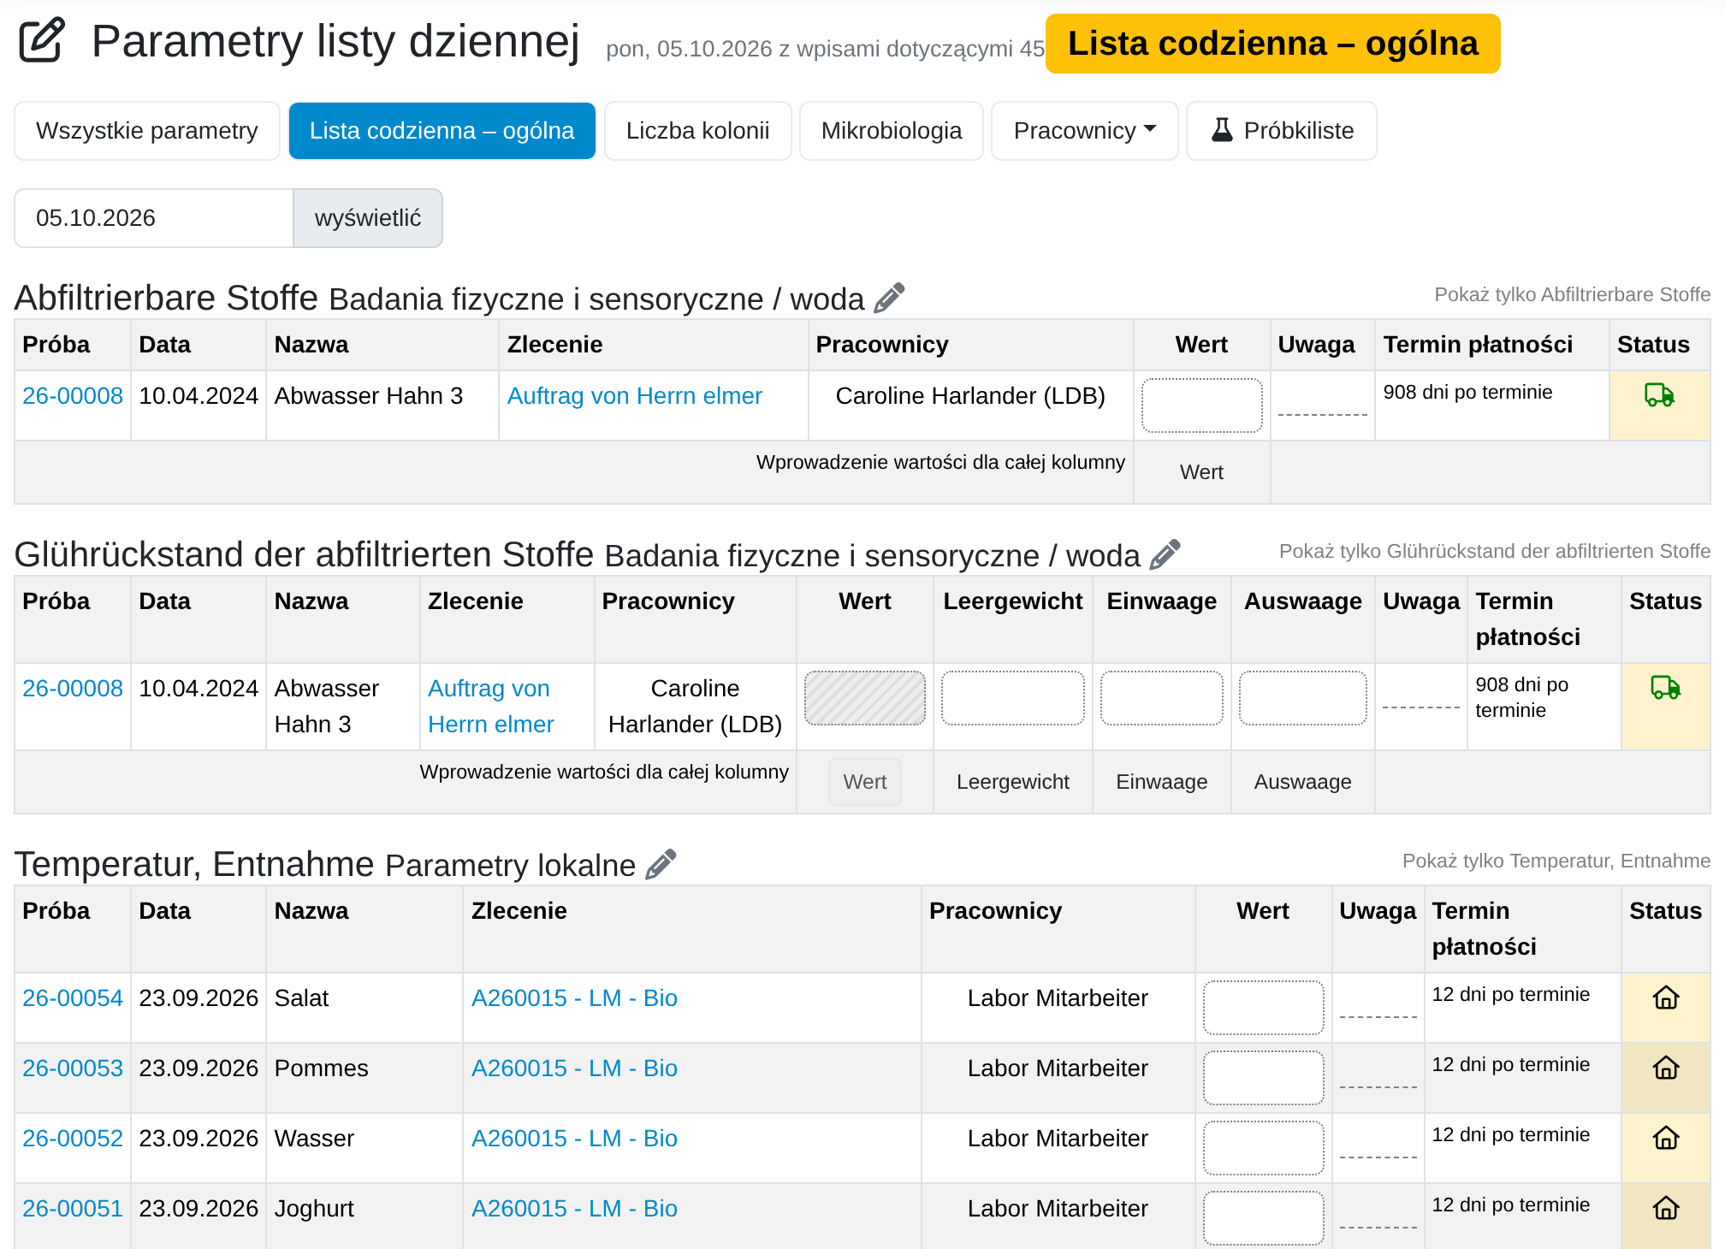Click the Einwaage input in the Glührückstand row

point(1161,698)
